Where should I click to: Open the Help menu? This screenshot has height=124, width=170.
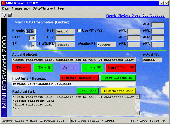(x=61, y=8)
